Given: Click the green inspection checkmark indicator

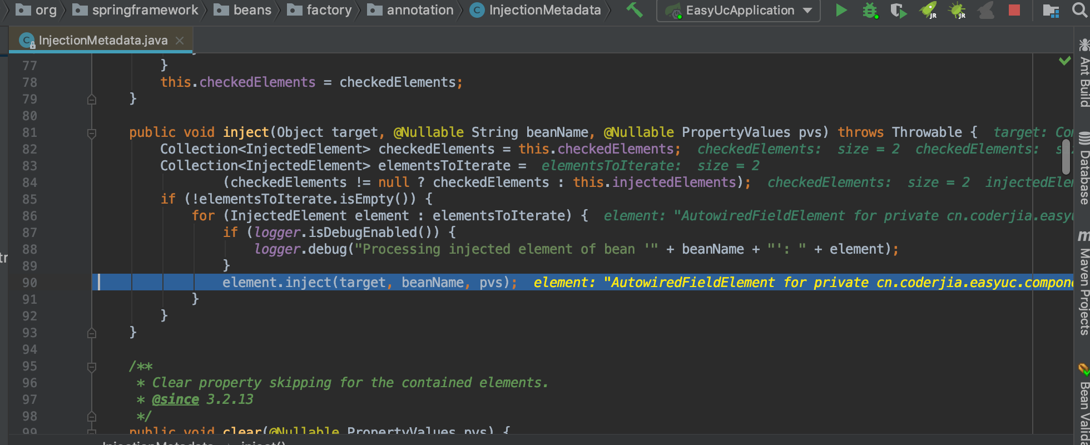Looking at the screenshot, I should click(1064, 61).
